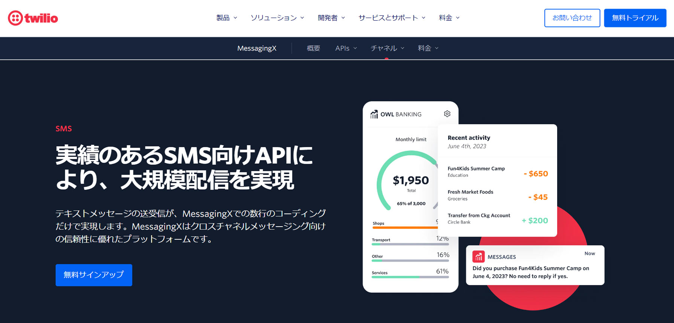The image size is (674, 323).
Task: Click the main SMS API headline
Action: pyautogui.click(x=184, y=167)
